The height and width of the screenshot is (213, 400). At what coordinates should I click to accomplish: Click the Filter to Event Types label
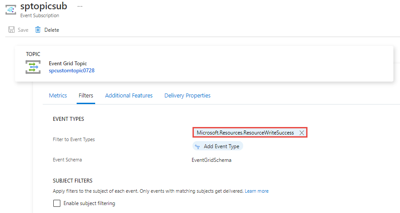click(74, 139)
